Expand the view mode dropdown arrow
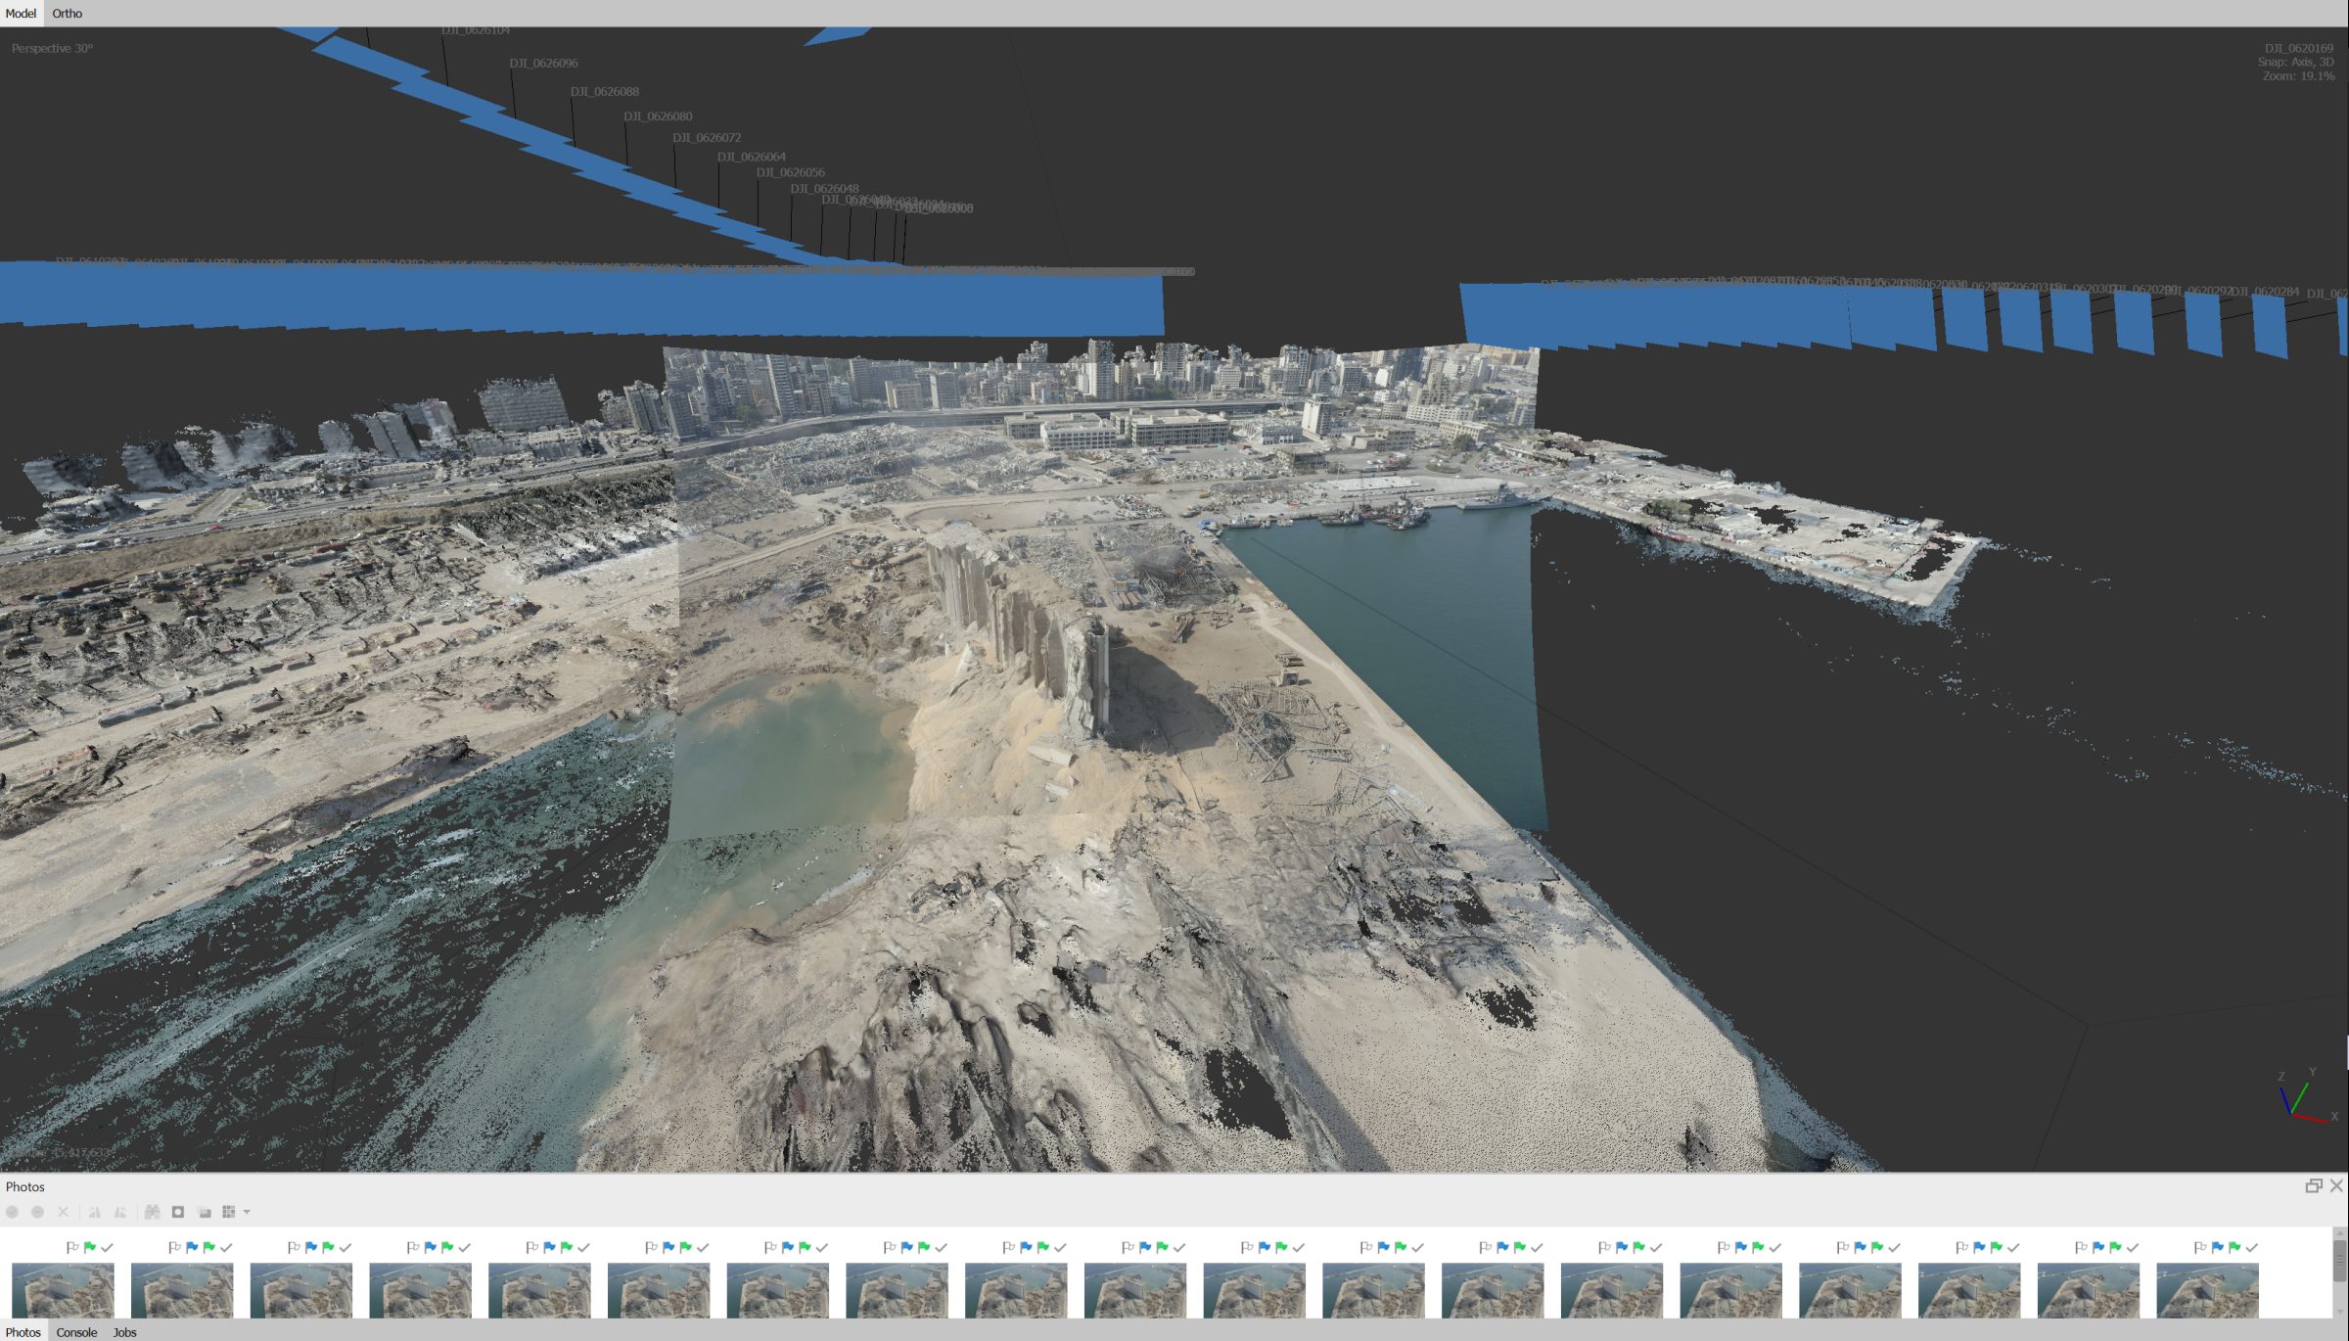Image resolution: width=2349 pixels, height=1341 pixels. pos(247,1212)
